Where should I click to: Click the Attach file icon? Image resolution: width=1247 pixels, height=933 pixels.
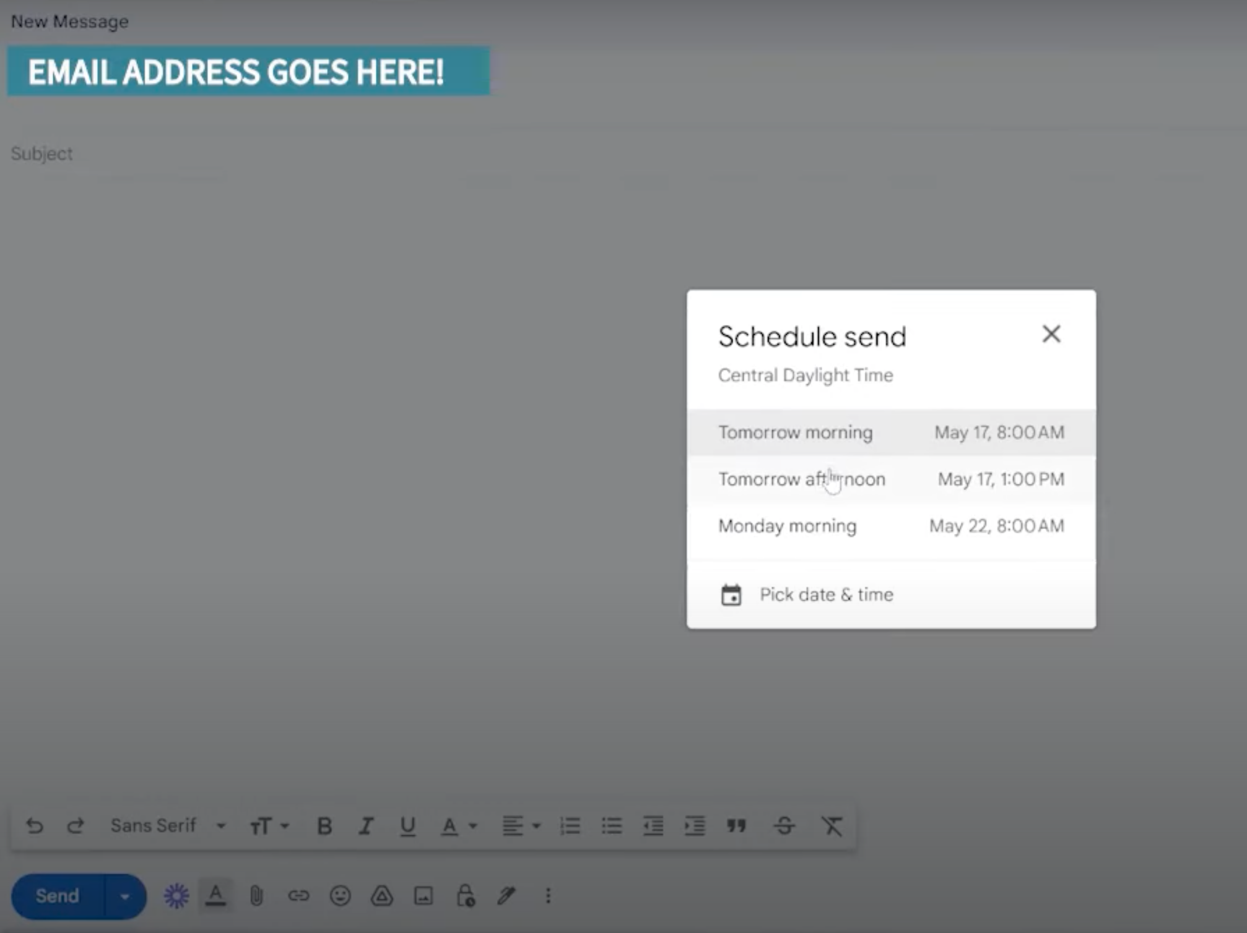pyautogui.click(x=256, y=896)
